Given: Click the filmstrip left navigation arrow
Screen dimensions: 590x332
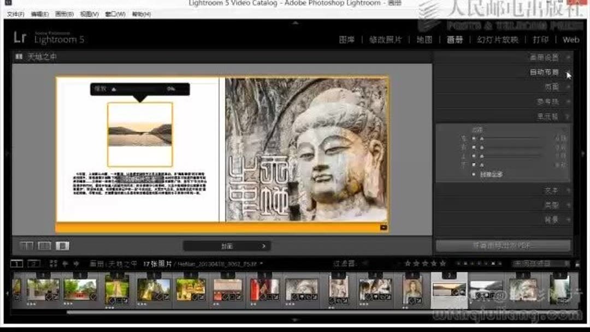Looking at the screenshot, I should pyautogui.click(x=65, y=264).
